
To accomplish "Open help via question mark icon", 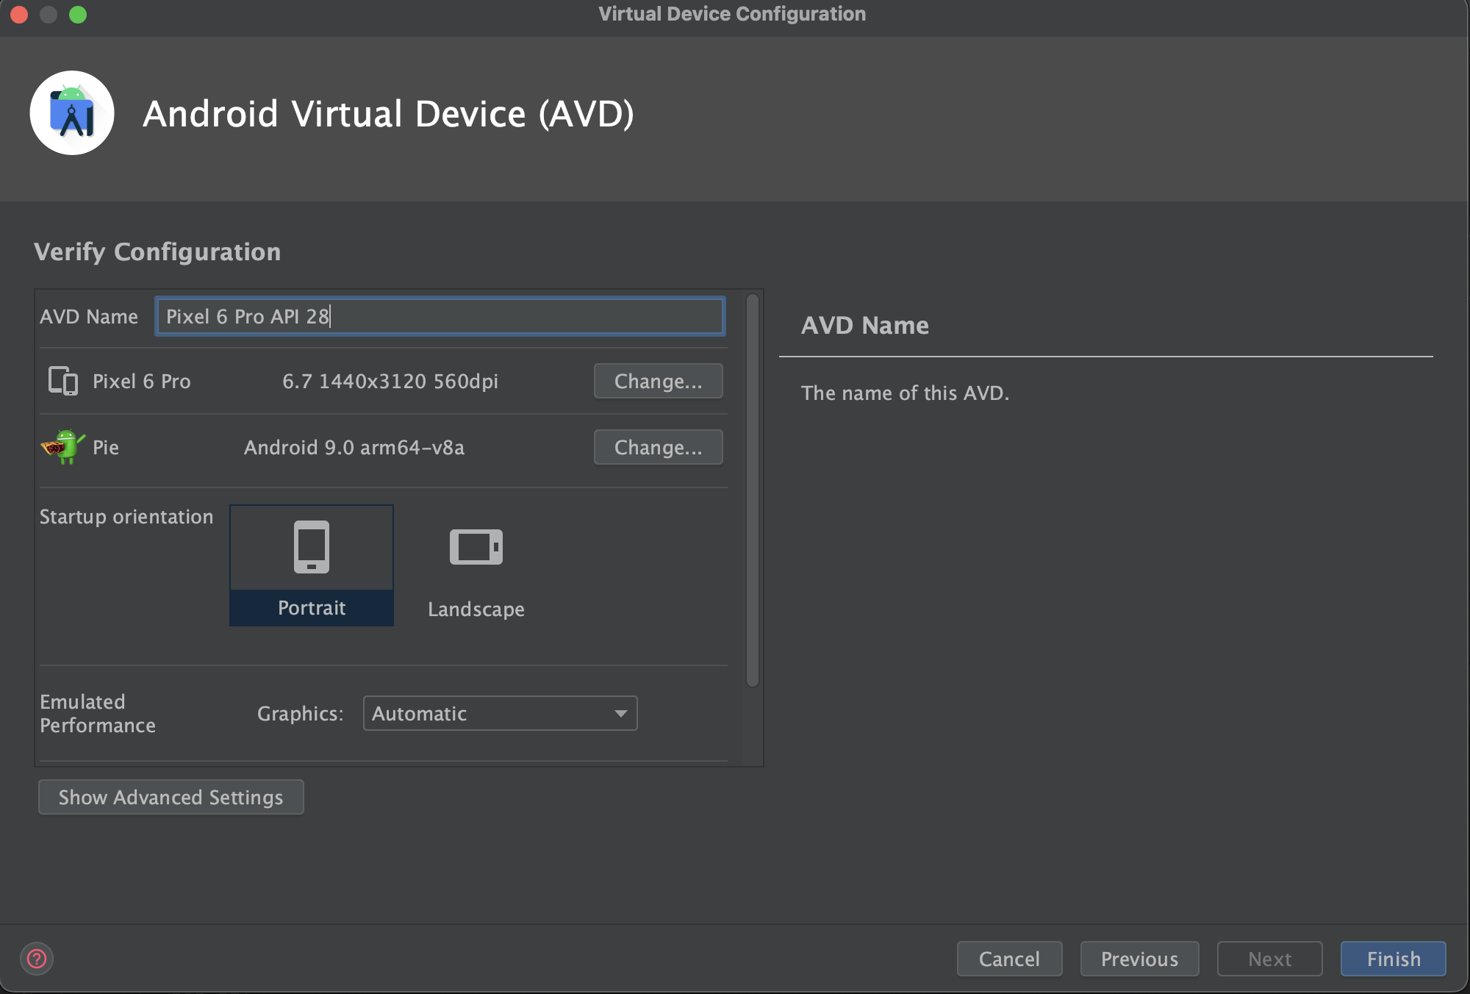I will [x=37, y=958].
